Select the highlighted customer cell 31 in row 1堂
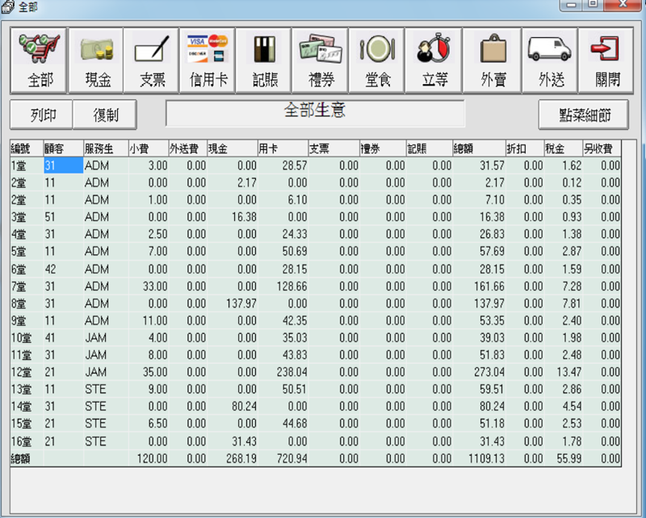 (x=64, y=165)
